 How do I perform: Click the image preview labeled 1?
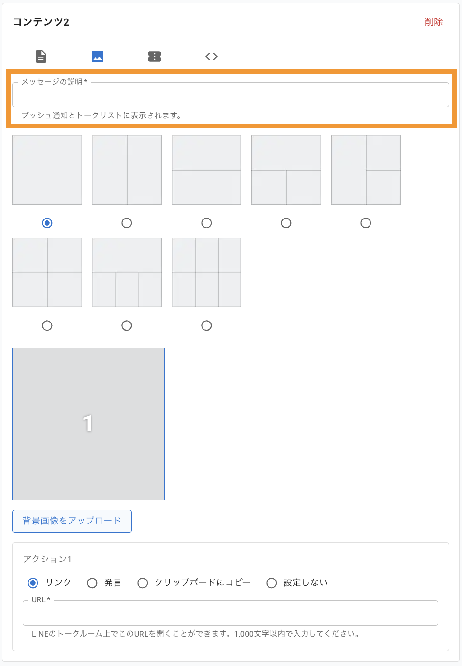[88, 424]
